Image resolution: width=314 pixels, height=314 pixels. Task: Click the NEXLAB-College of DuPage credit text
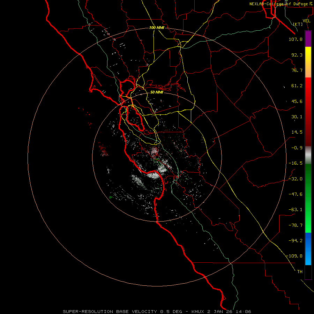tap(282, 4)
